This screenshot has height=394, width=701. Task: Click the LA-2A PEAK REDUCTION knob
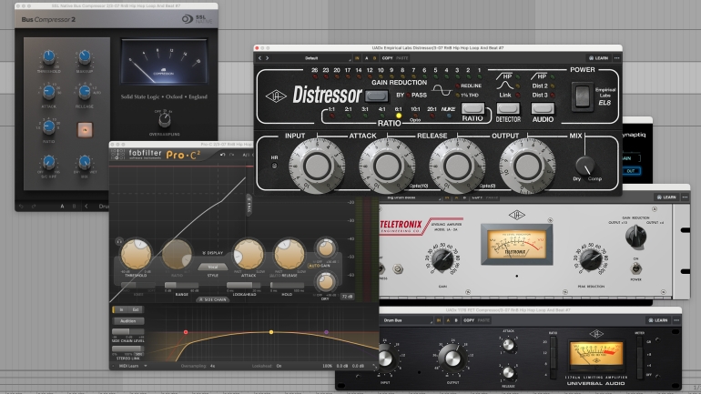pyautogui.click(x=591, y=259)
